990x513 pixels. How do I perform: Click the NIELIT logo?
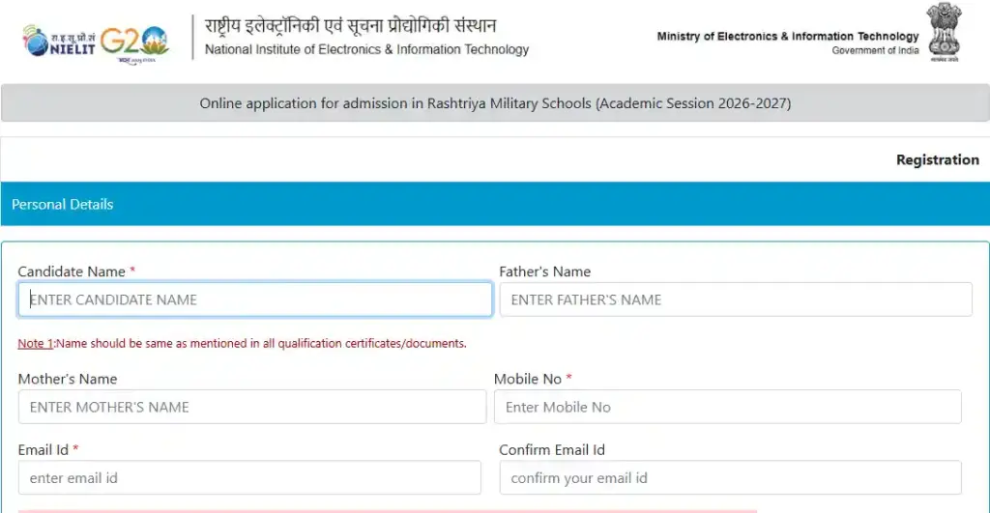point(58,40)
